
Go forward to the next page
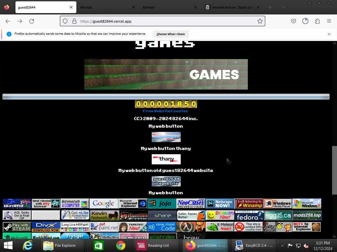tap(20, 21)
